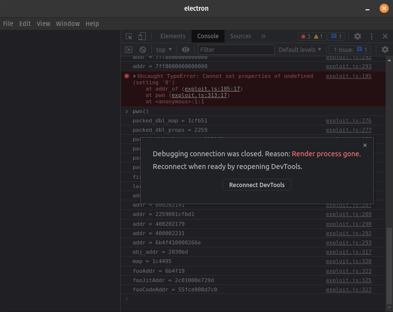Open exploit.js:185 source link in error row
The width and height of the screenshot is (393, 312).
coord(349,76)
